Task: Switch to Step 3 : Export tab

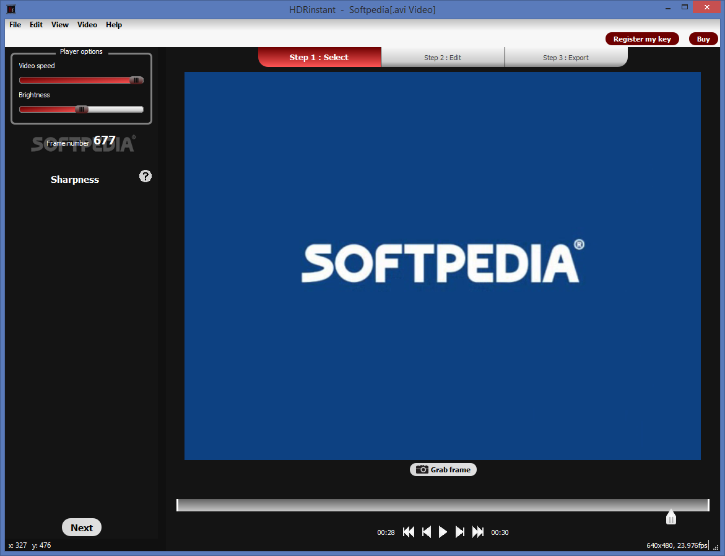Action: tap(566, 58)
